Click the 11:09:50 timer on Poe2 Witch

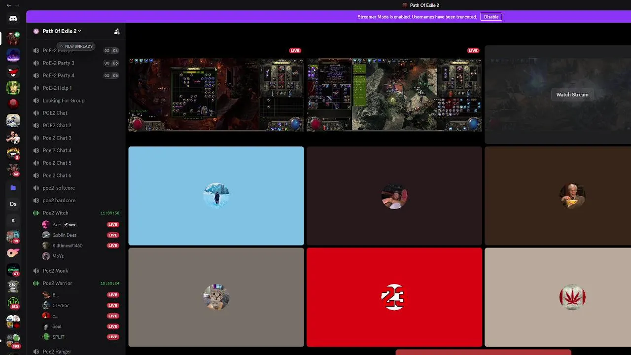[x=109, y=213]
